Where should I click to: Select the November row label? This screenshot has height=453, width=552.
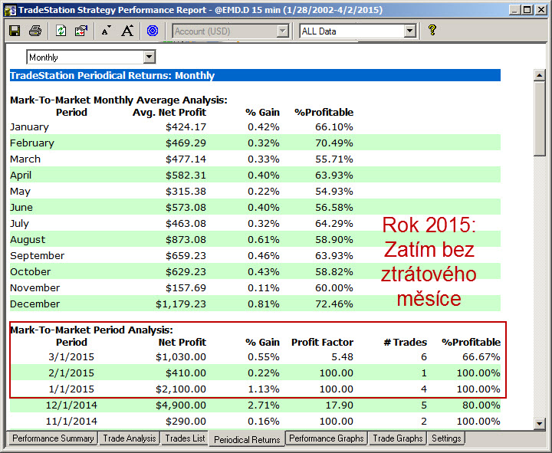(34, 287)
